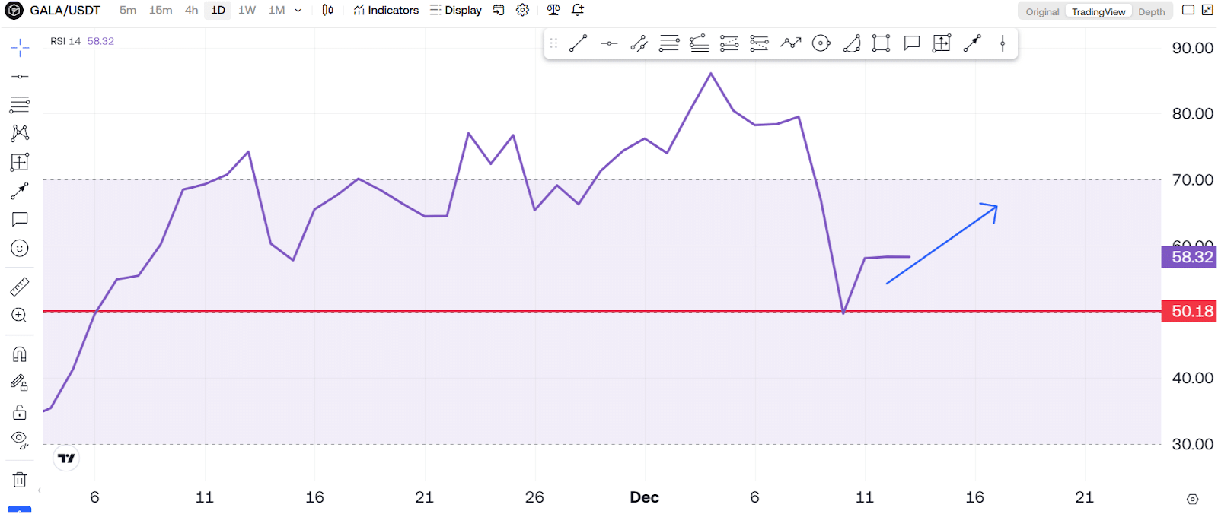Activate the zoom in tool
The image size is (1218, 514).
point(20,316)
